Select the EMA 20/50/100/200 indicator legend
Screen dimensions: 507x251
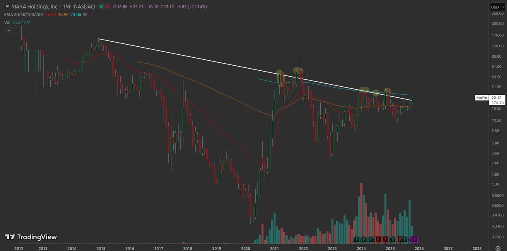[x=23, y=14]
